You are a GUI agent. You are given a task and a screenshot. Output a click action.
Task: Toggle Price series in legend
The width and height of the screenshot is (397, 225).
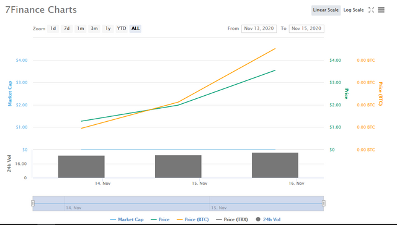click(160, 219)
